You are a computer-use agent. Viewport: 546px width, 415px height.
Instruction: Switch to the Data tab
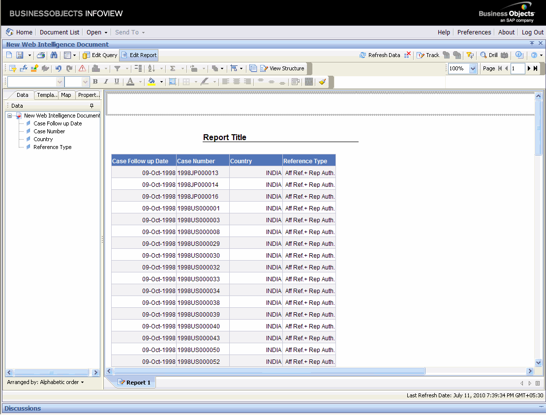(22, 95)
